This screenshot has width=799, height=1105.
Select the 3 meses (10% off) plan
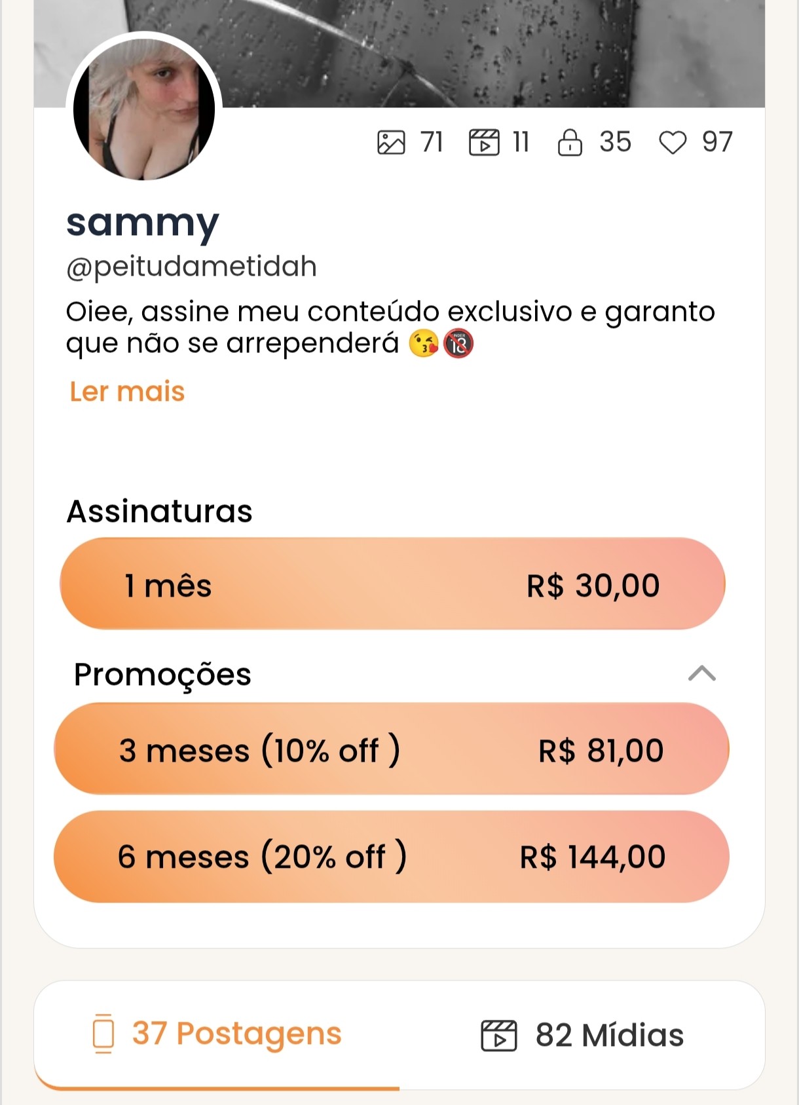pos(391,749)
